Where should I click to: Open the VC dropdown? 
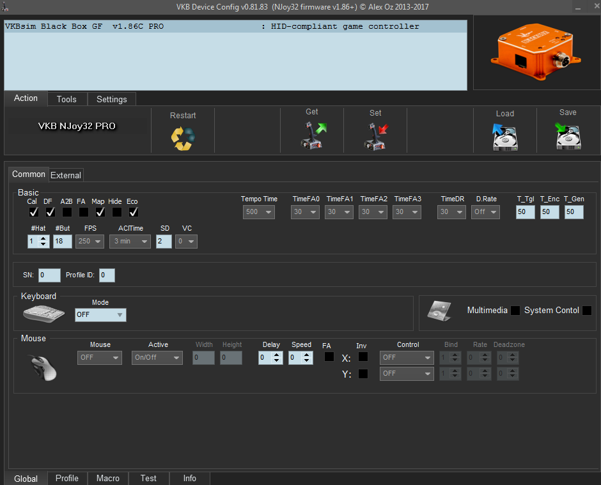click(x=186, y=242)
